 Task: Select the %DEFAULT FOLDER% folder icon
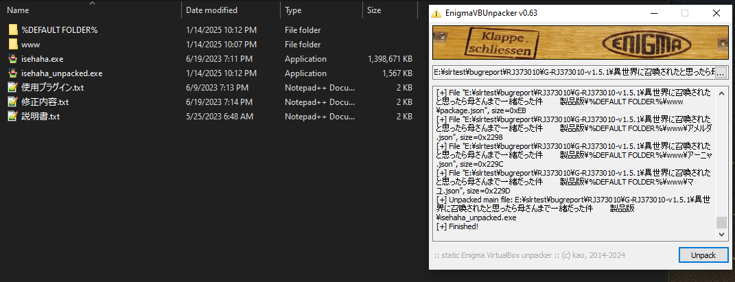tap(12, 30)
